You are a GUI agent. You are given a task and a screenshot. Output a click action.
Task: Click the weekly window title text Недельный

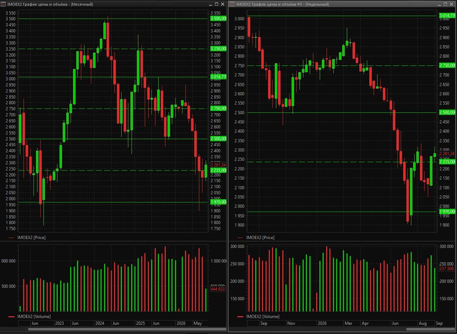pos(317,4)
